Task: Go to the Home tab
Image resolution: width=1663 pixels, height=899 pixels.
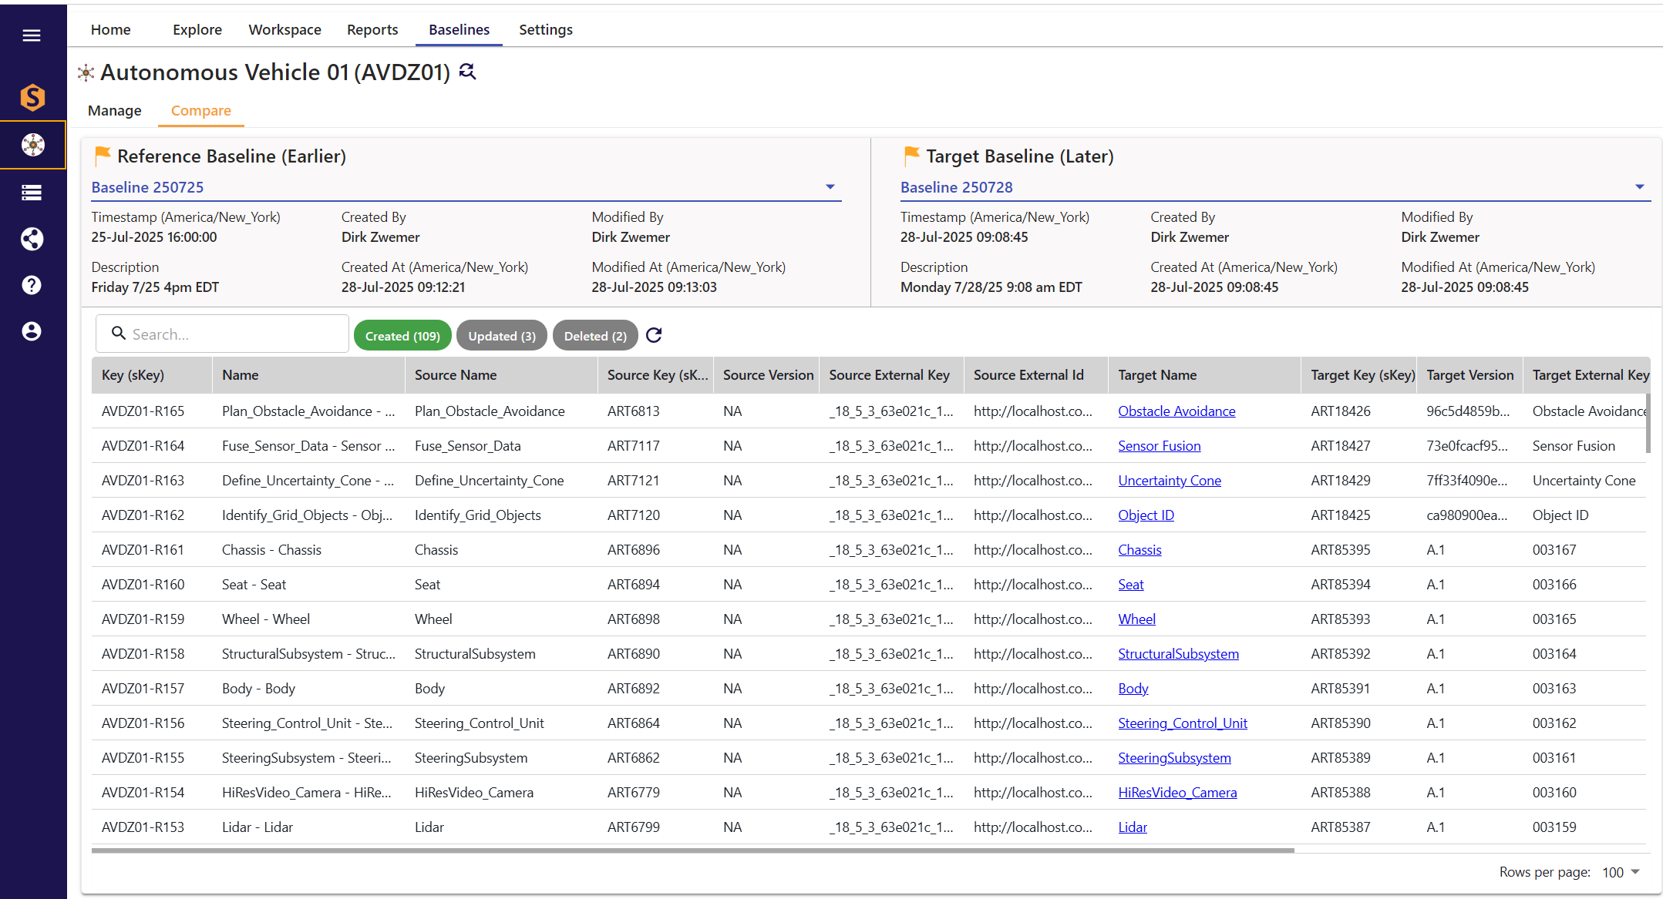Action: [111, 29]
